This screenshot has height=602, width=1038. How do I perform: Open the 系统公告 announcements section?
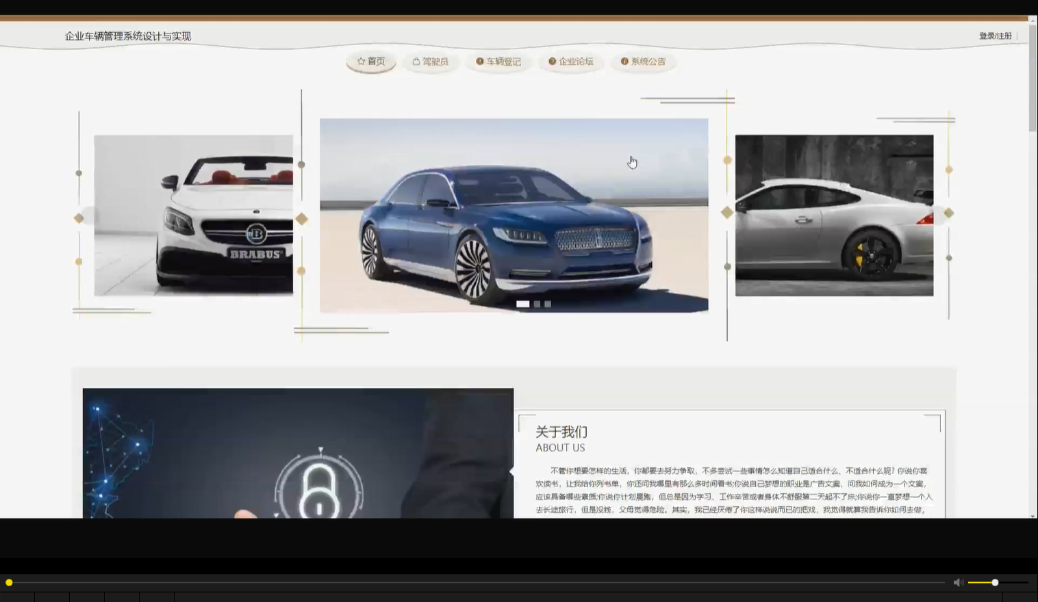pyautogui.click(x=643, y=61)
